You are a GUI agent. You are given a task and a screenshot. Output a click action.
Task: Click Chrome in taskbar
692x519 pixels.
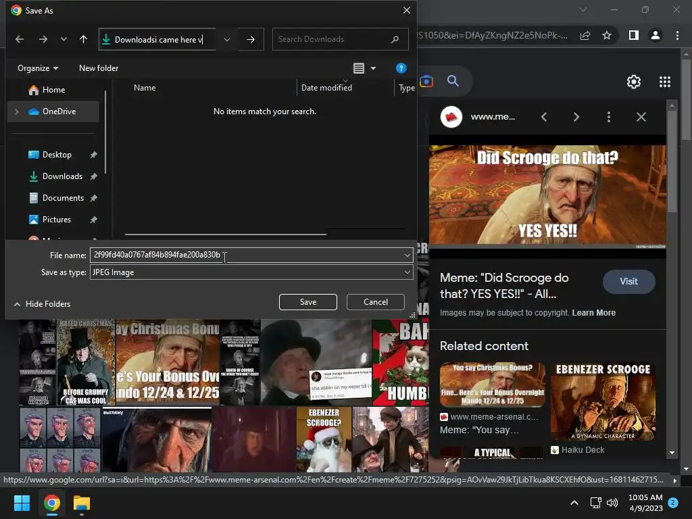[51, 503]
